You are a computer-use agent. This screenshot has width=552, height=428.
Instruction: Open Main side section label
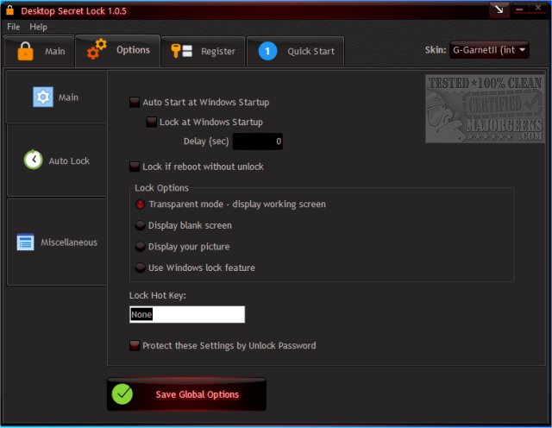68,98
